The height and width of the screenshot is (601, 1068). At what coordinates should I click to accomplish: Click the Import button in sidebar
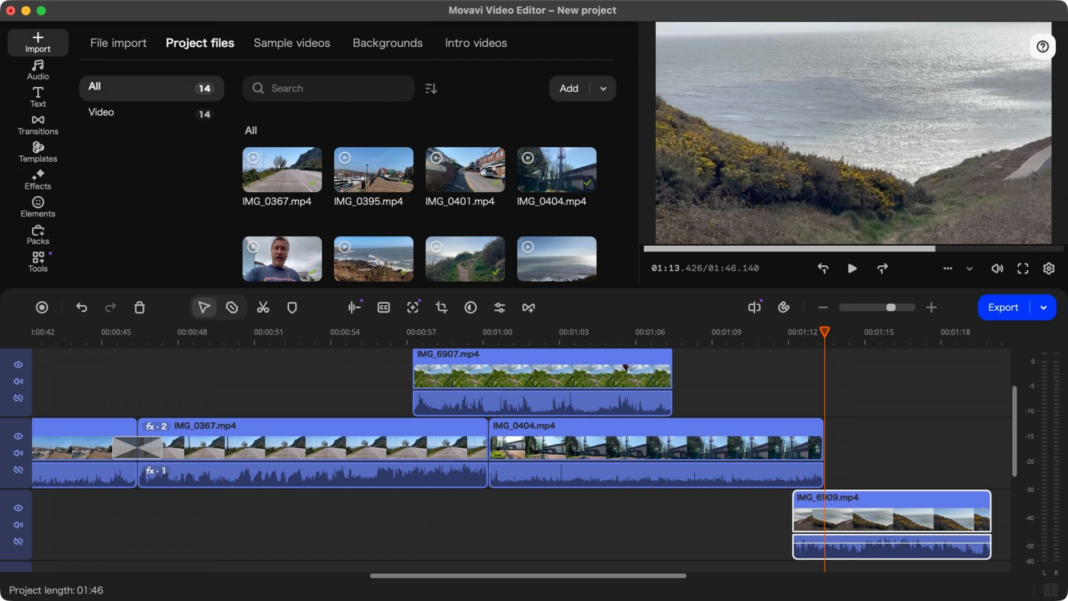click(38, 43)
